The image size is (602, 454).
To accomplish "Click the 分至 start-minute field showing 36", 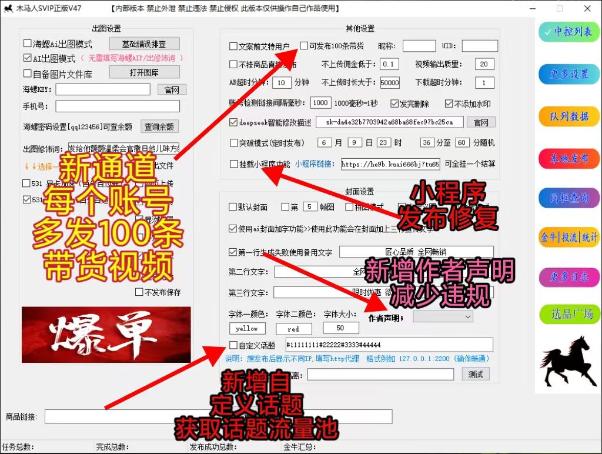I will click(x=427, y=142).
